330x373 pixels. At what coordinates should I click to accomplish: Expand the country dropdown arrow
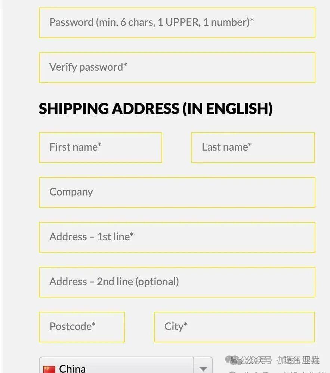click(203, 368)
